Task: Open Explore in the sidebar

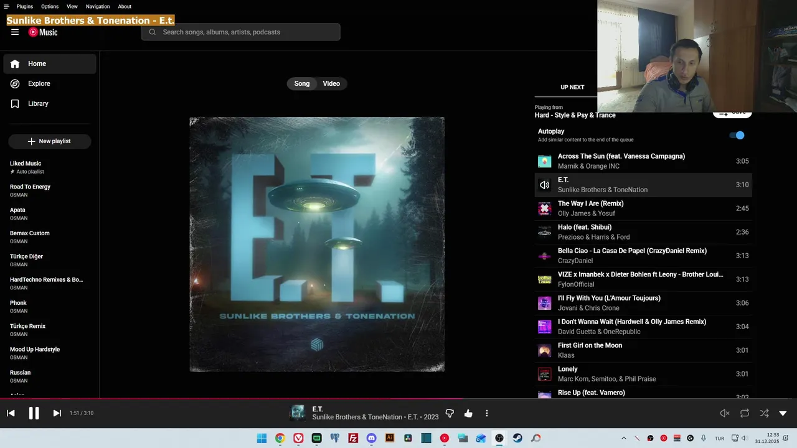Action: click(x=50, y=83)
